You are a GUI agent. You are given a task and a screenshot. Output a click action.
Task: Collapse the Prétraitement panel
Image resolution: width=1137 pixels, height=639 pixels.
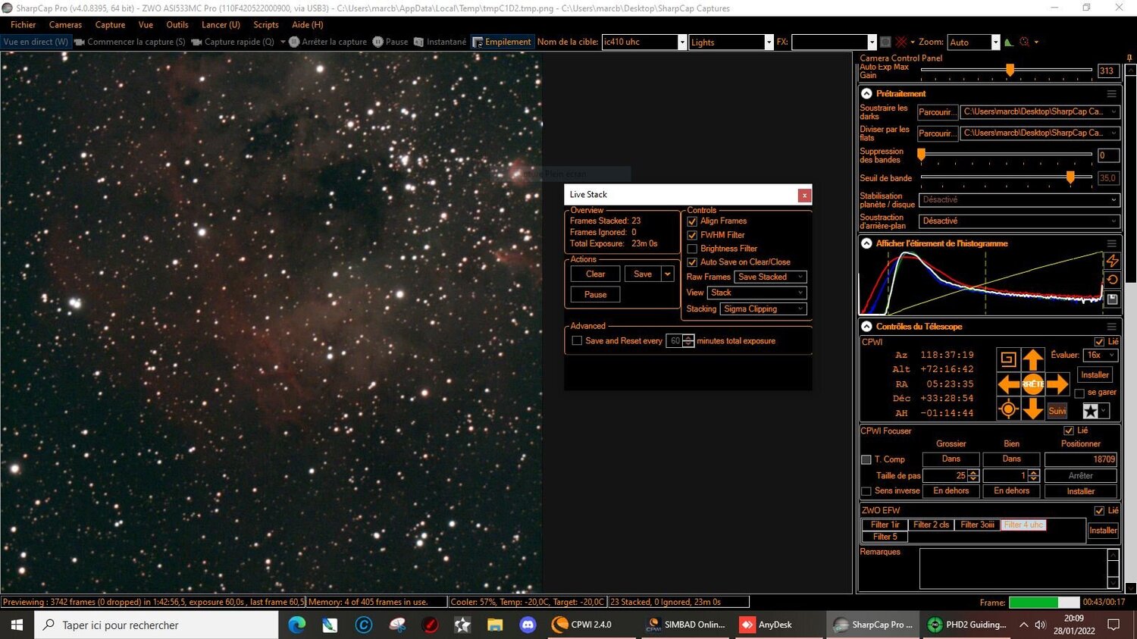tap(866, 92)
